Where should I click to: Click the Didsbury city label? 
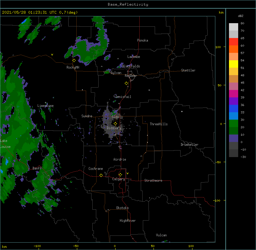(114, 128)
